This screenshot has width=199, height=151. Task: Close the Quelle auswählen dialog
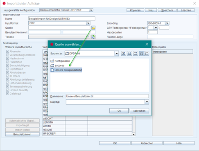point(147,44)
